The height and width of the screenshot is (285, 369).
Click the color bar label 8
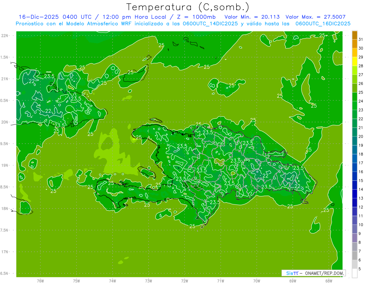(x=360, y=242)
